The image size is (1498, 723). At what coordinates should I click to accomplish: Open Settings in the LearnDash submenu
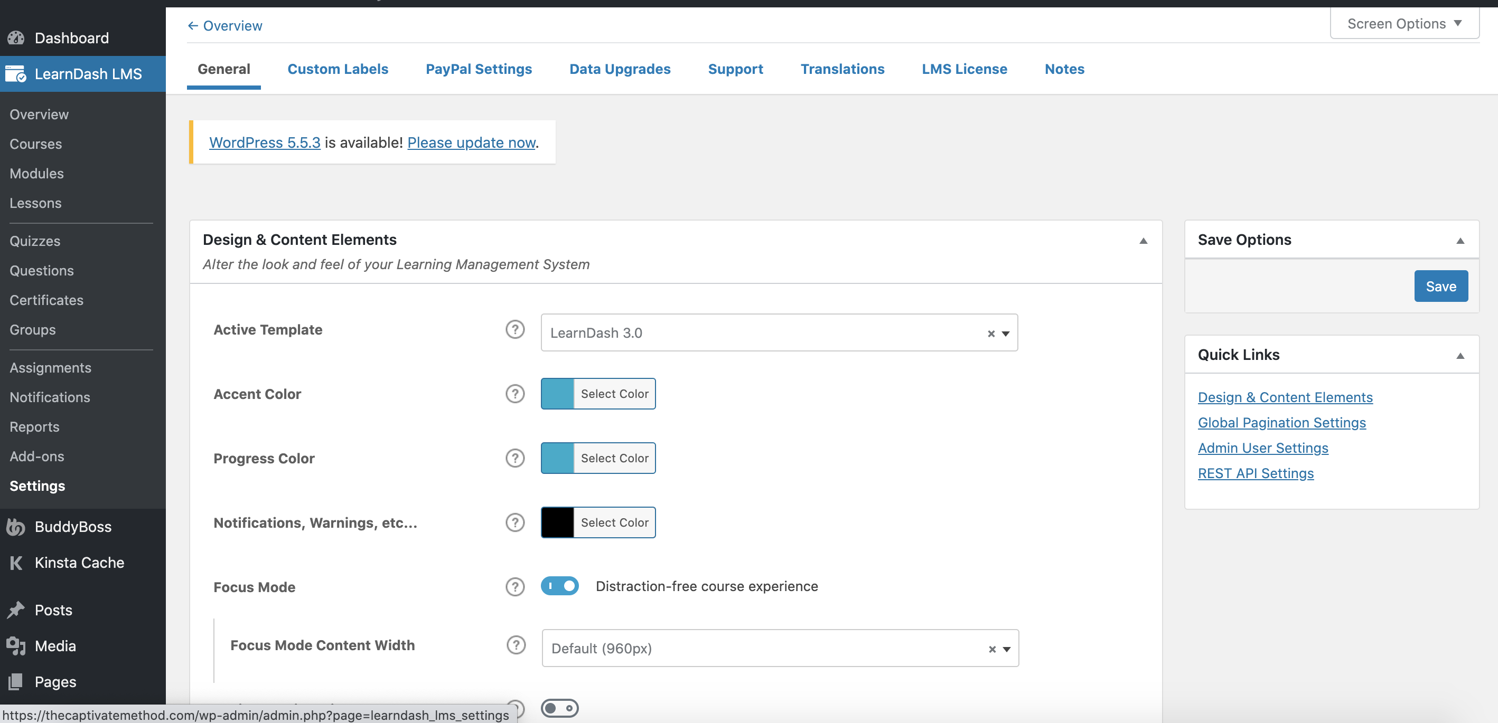point(37,486)
